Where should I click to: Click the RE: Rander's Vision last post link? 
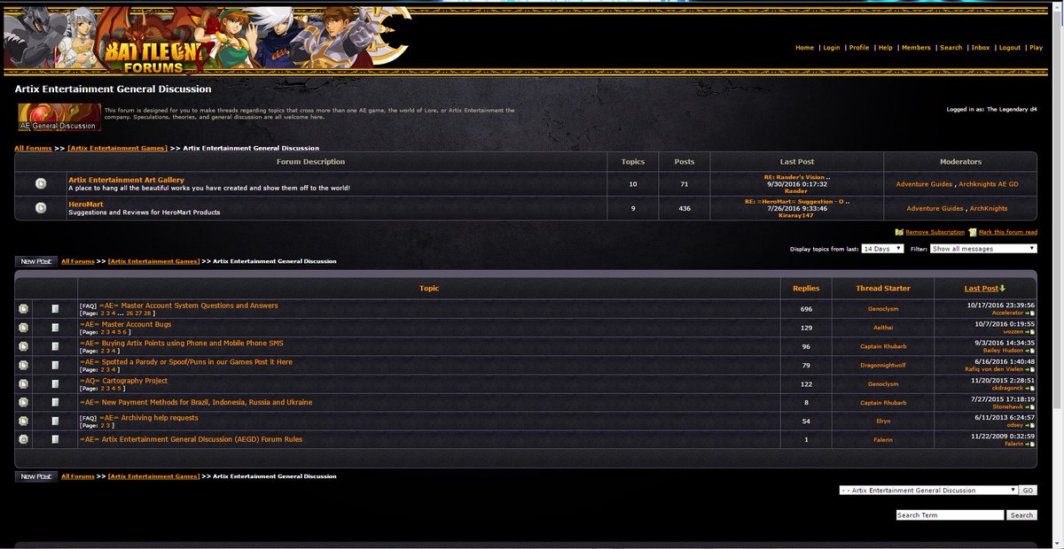point(796,176)
